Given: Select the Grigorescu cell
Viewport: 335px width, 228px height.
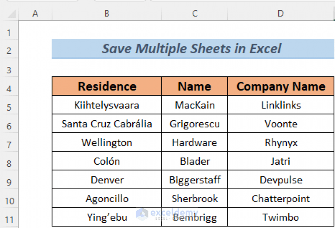Looking at the screenshot, I should coord(195,124).
